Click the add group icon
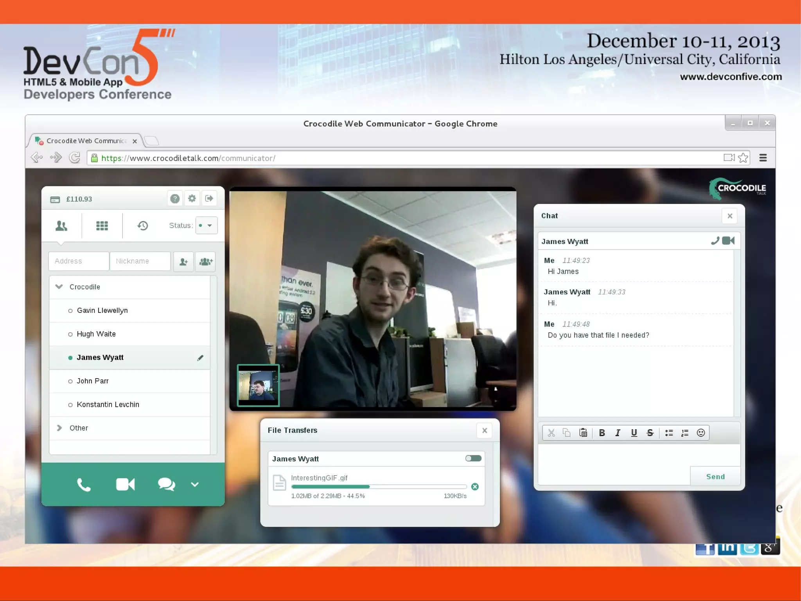 (206, 262)
